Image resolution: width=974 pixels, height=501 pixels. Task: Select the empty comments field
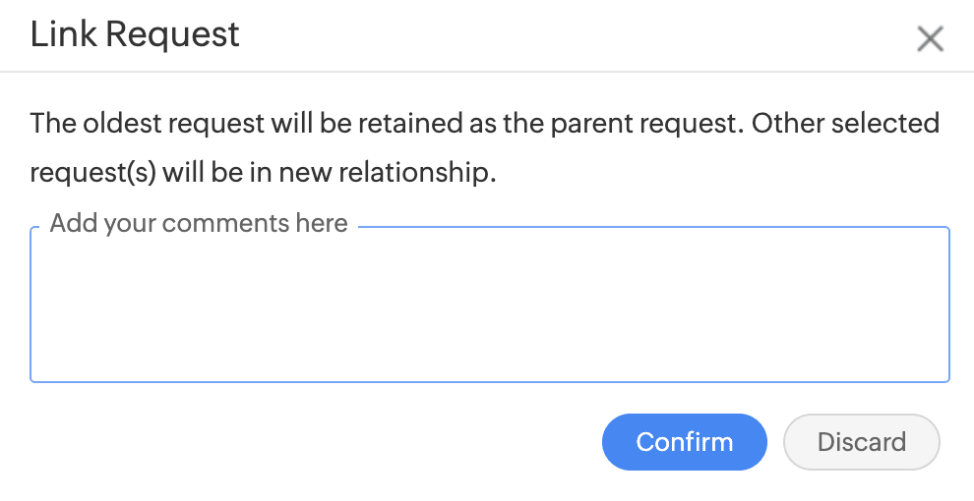click(489, 309)
